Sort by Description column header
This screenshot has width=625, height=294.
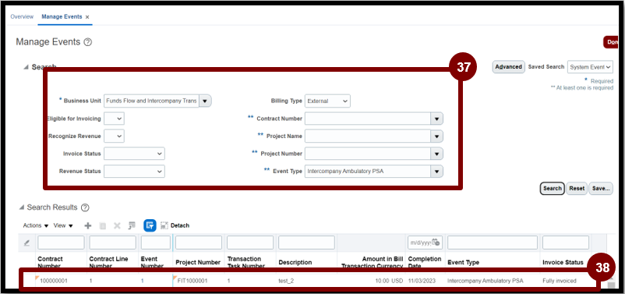click(295, 263)
